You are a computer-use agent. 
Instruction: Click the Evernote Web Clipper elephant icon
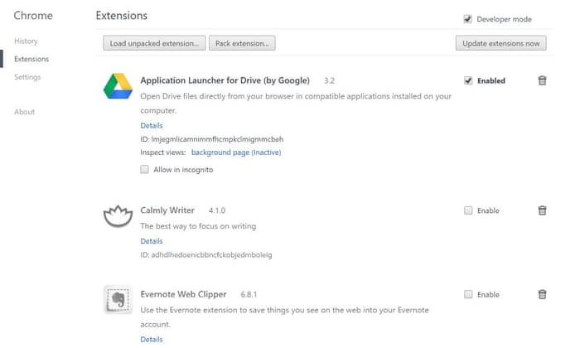click(118, 299)
